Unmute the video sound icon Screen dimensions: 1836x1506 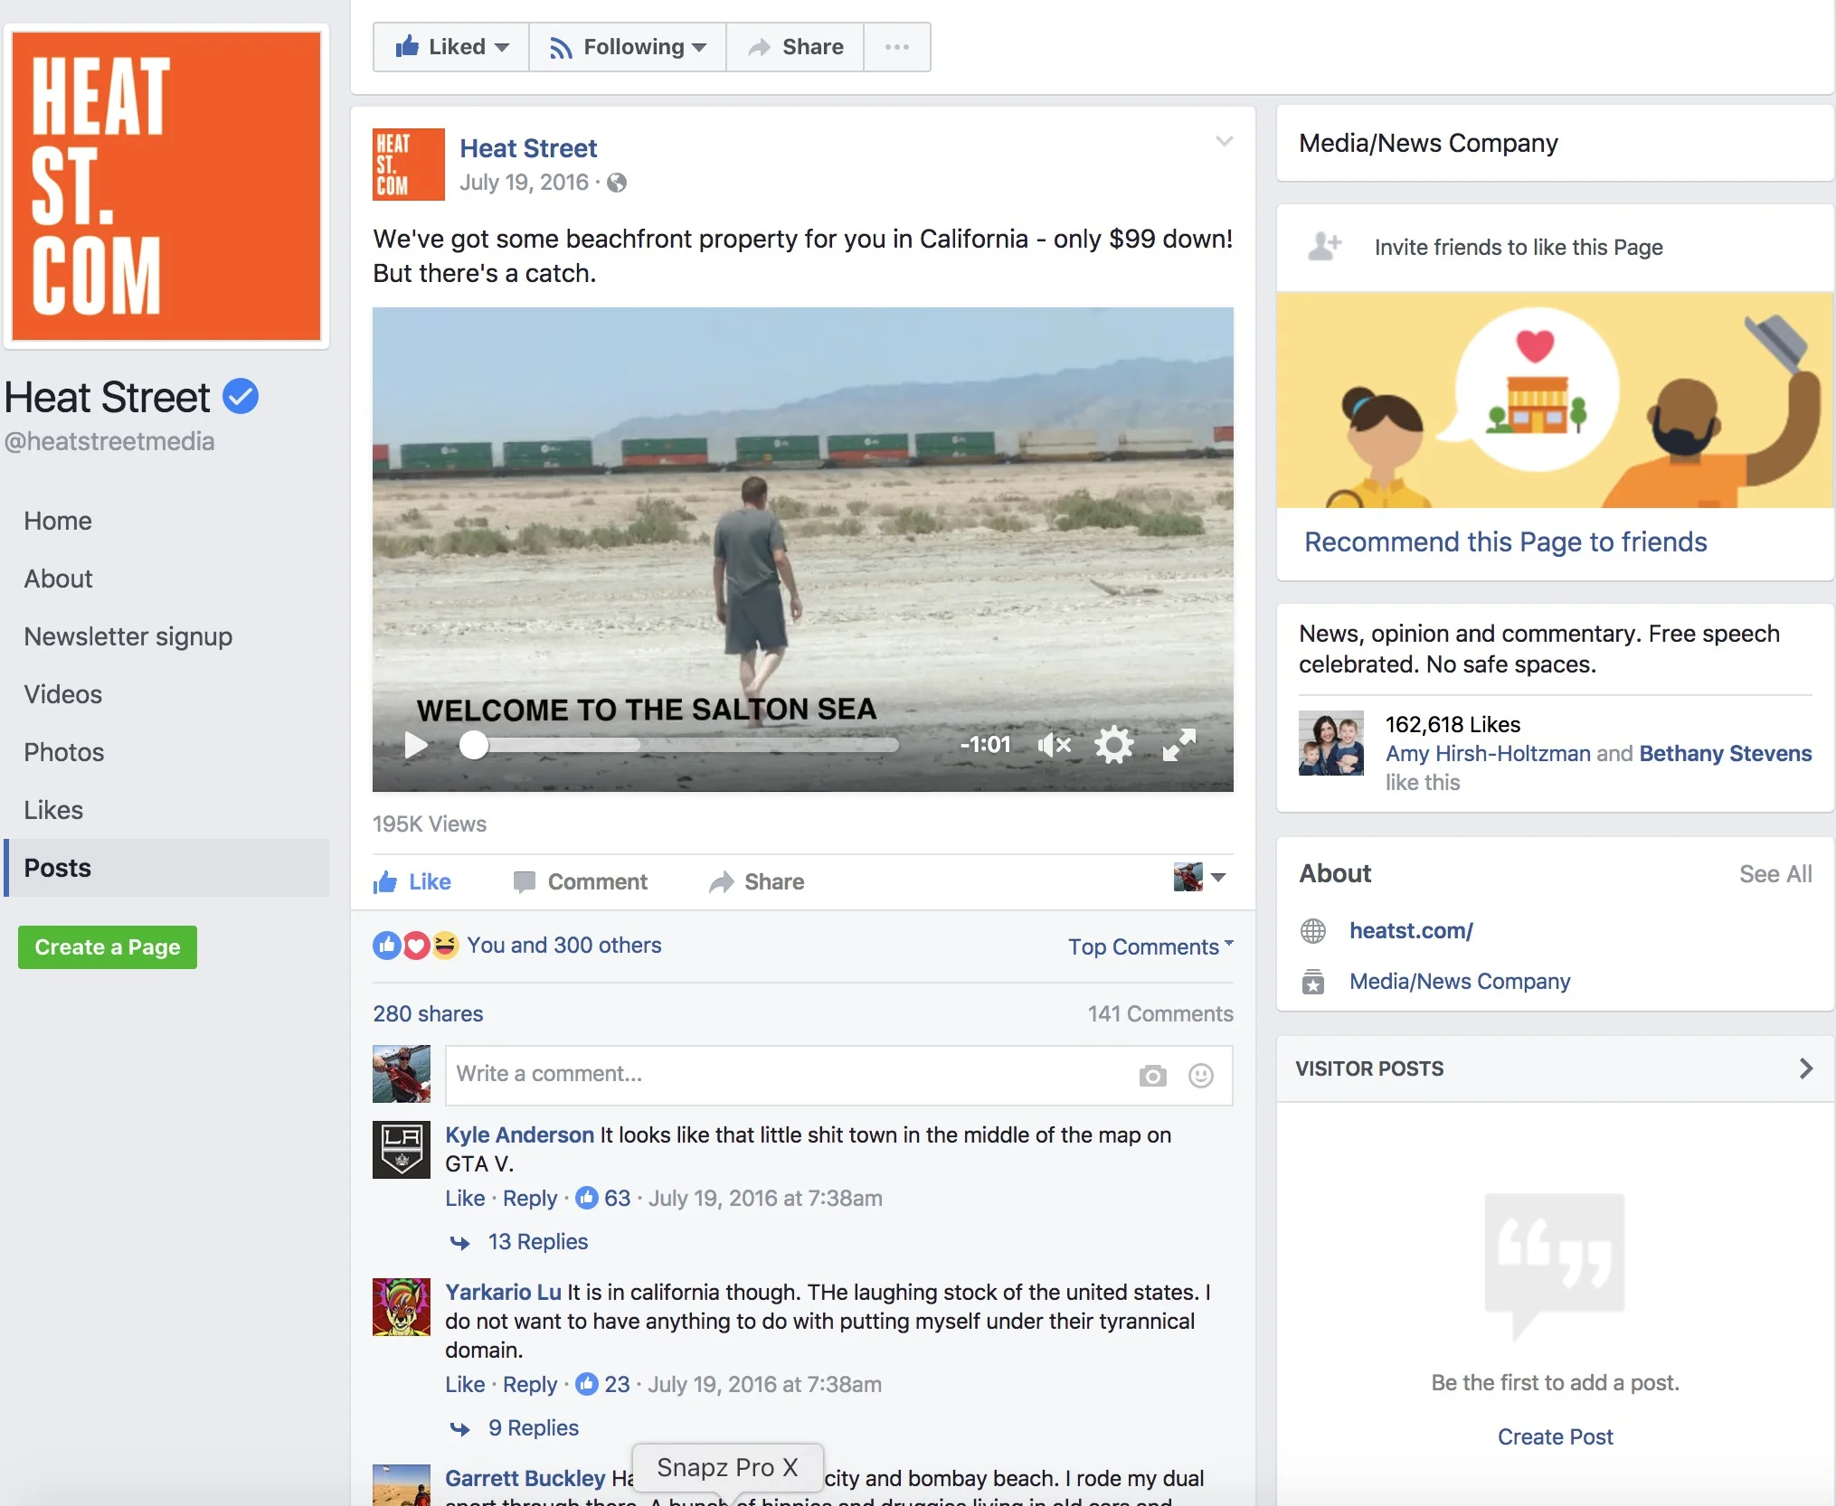(x=1054, y=746)
